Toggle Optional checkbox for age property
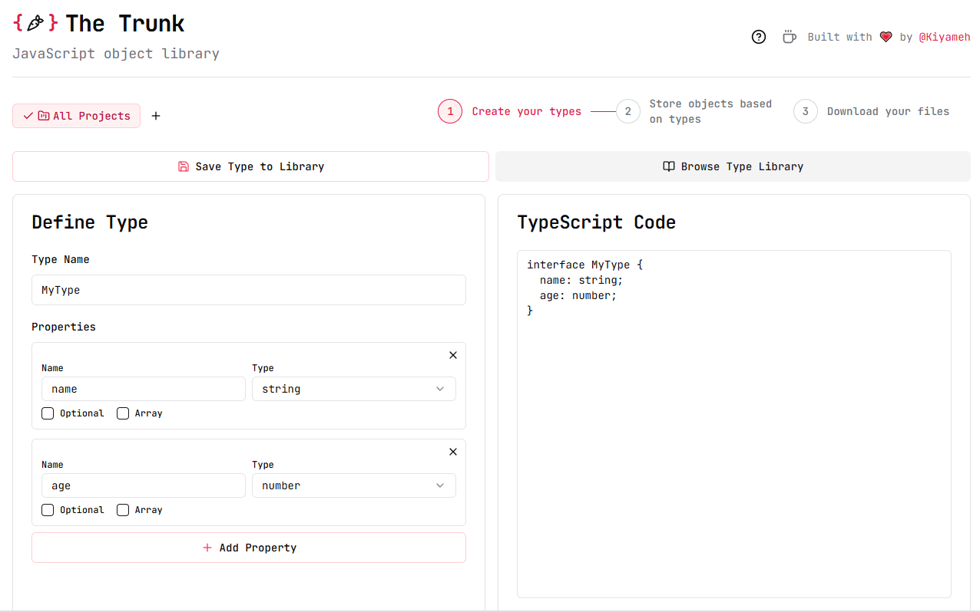This screenshot has width=980, height=612. pos(48,510)
